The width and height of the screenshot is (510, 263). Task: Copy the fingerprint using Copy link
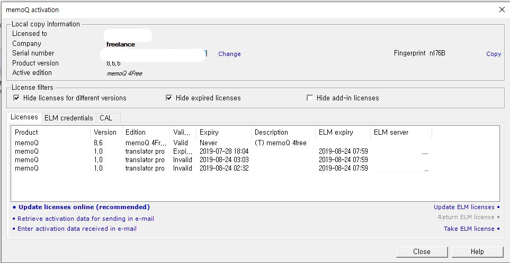click(x=493, y=54)
